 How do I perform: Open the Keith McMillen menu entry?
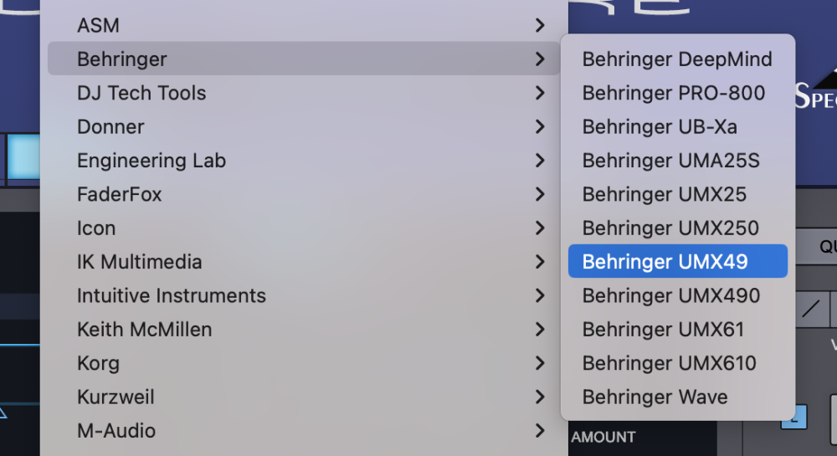point(144,330)
